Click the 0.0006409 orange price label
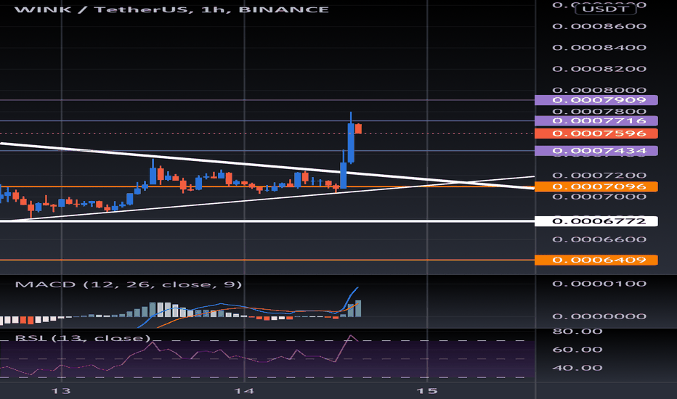Screen dimensions: 677x399 click(596, 260)
